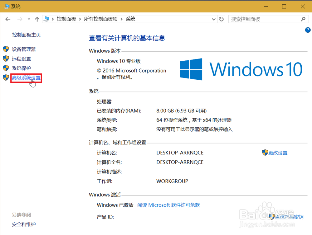The height and width of the screenshot is (235, 312).
Task: Expand chevron after 控制面板 breadcrumb
Action: pos(80,19)
